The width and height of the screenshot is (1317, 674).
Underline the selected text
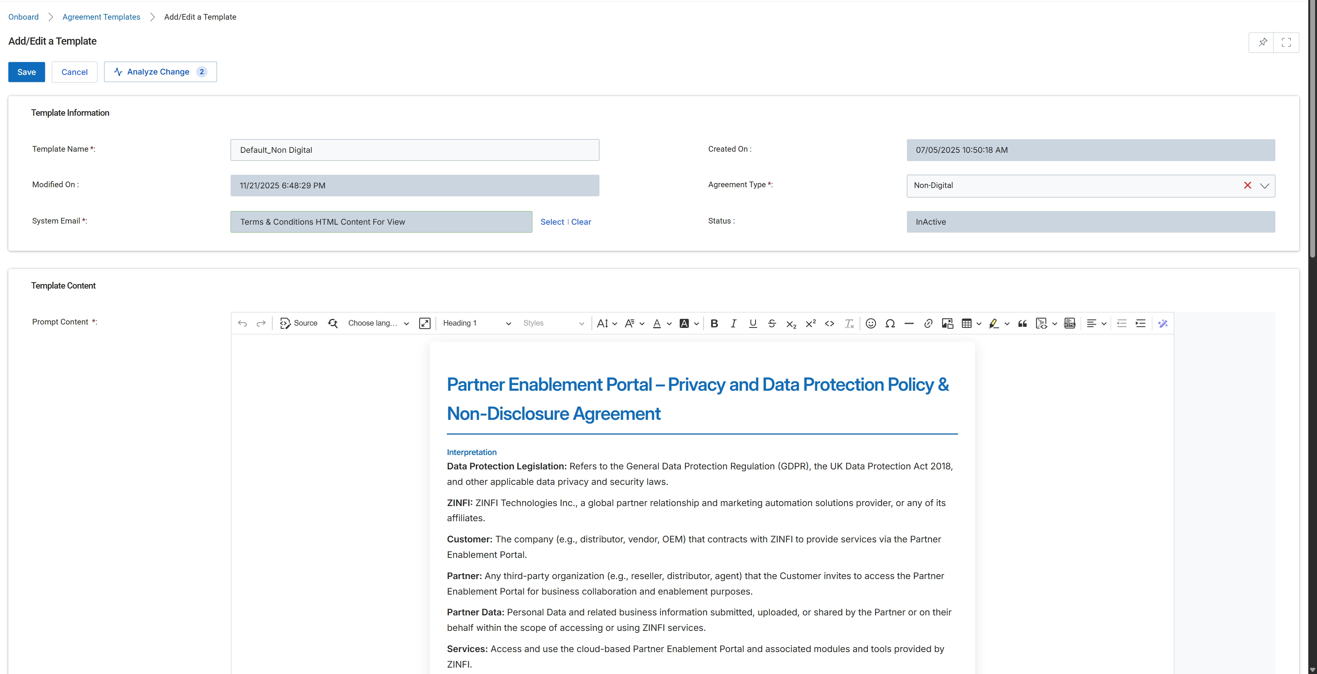click(752, 323)
